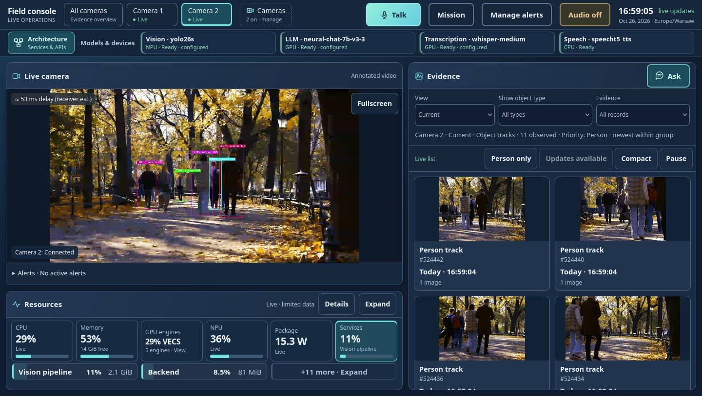Toggle Compact list layout
Screen dimensions: 702x396
coord(636,159)
